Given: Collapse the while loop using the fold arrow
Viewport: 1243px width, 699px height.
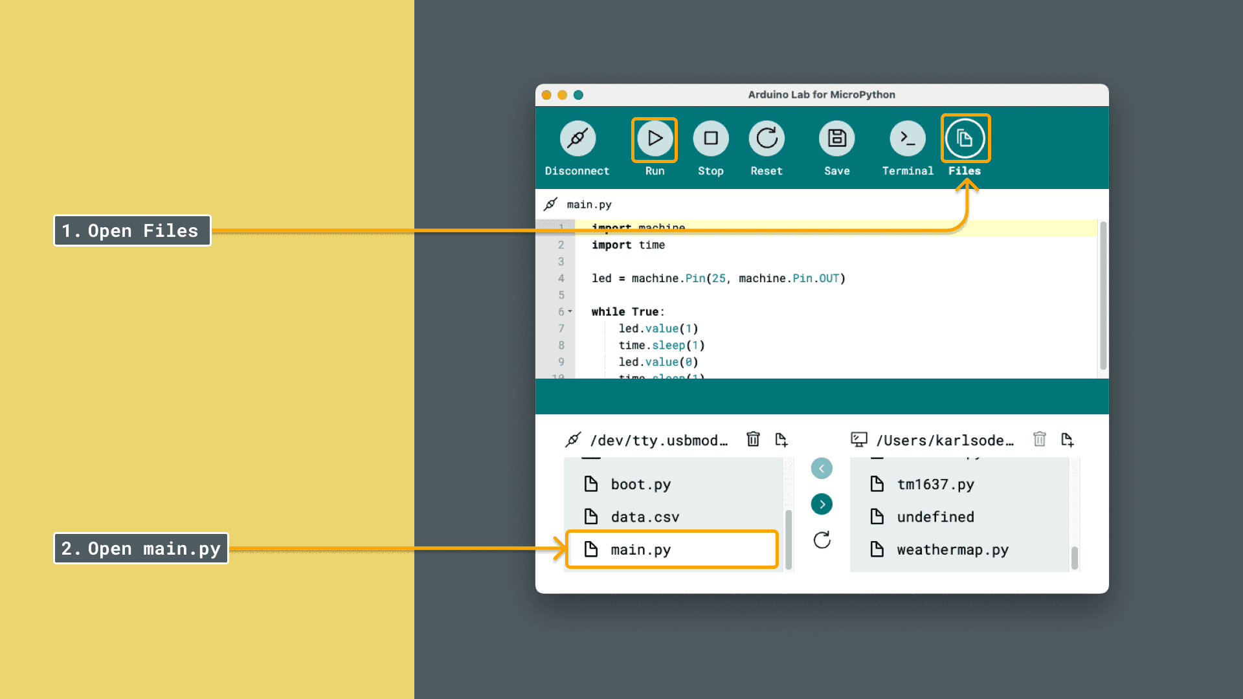Looking at the screenshot, I should click(x=569, y=311).
